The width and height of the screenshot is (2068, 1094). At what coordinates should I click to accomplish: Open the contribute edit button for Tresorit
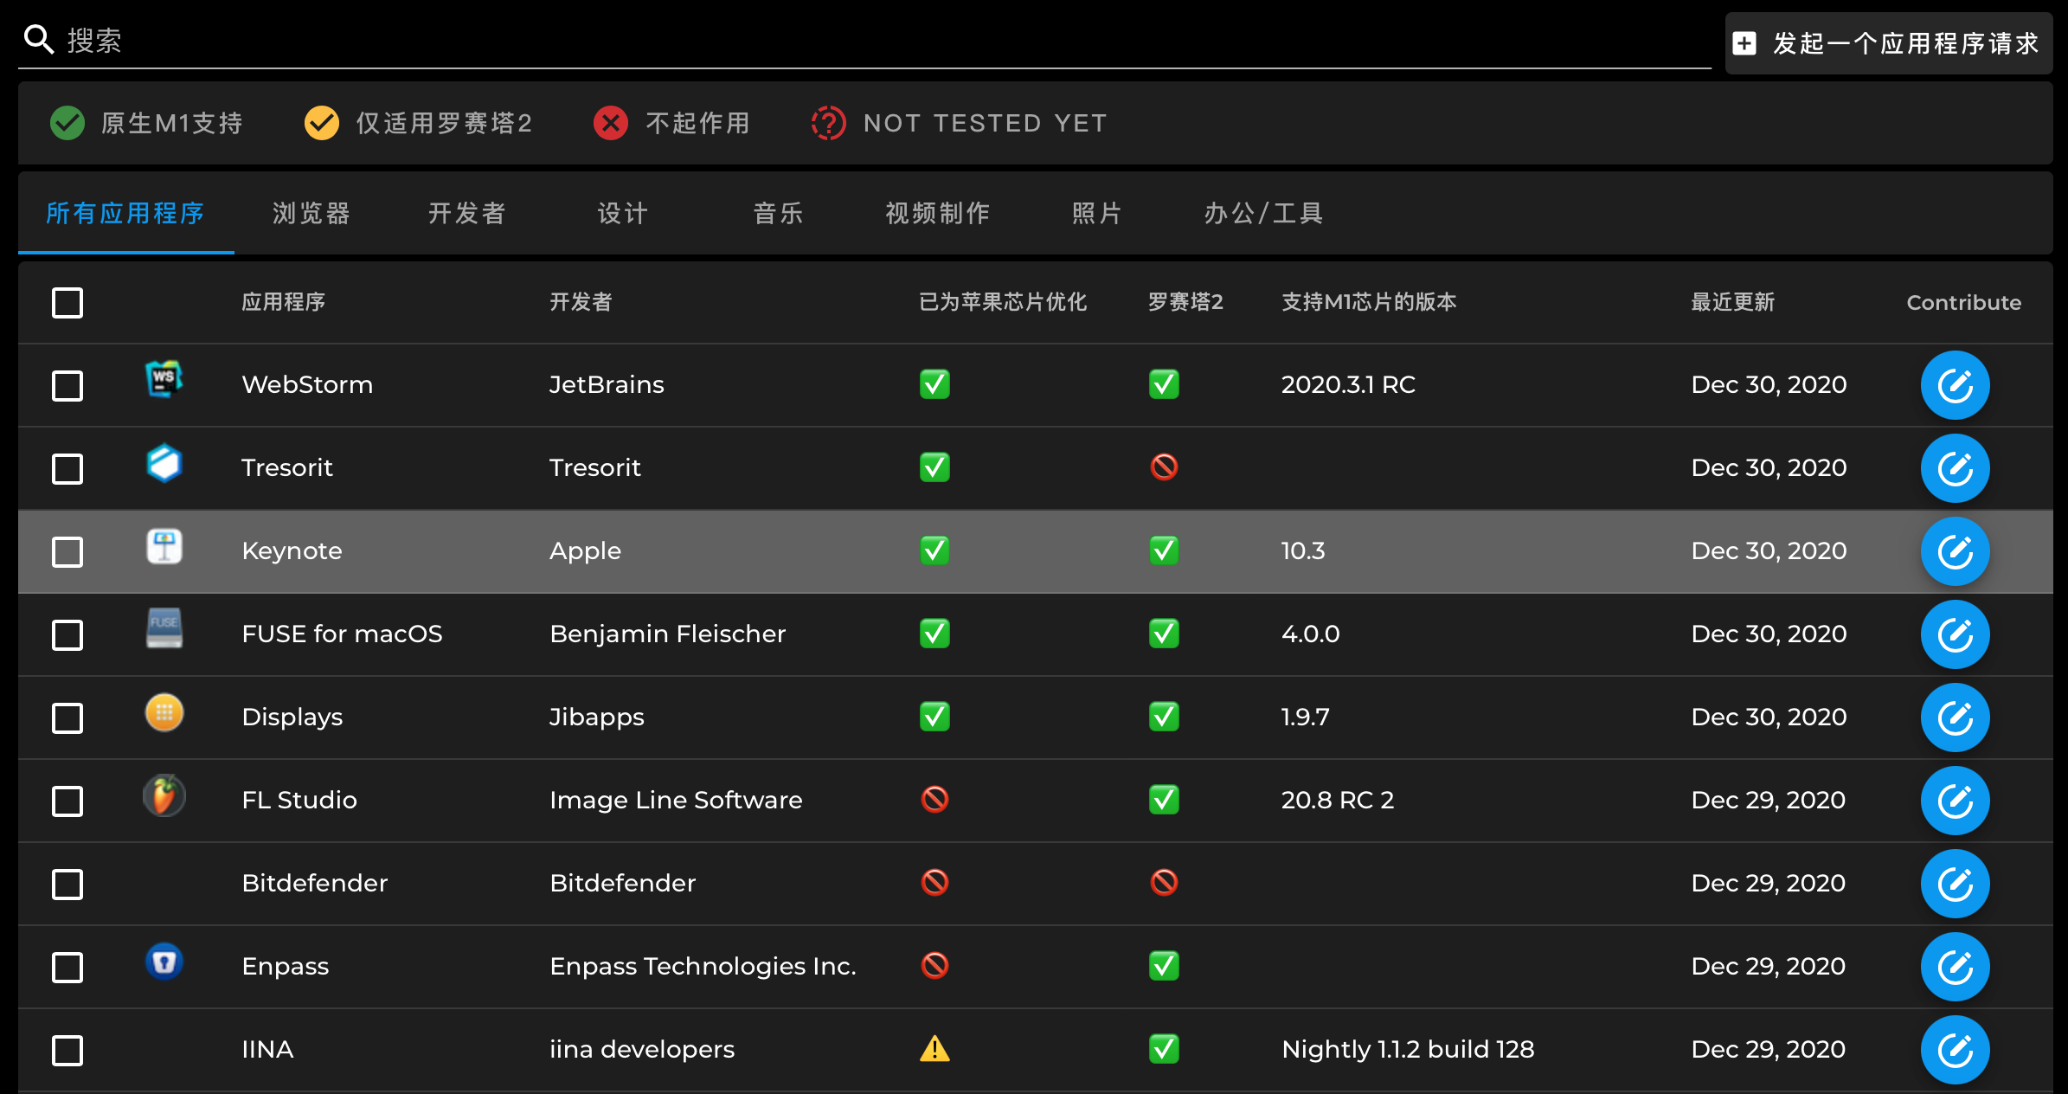(1955, 468)
